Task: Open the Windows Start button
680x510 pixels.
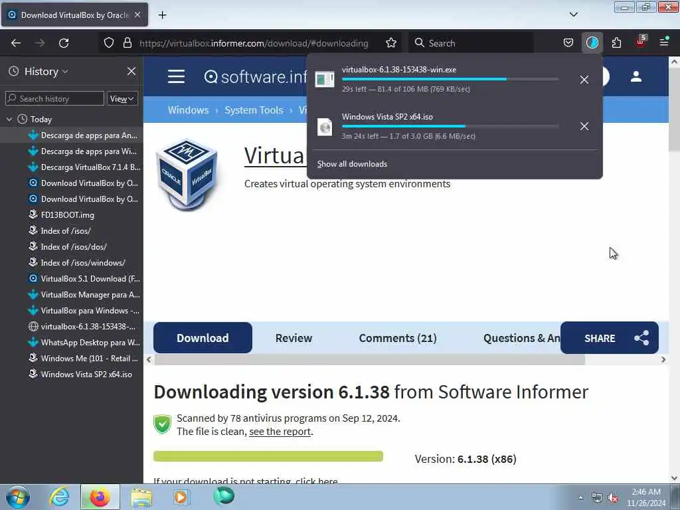Action: pos(18,497)
